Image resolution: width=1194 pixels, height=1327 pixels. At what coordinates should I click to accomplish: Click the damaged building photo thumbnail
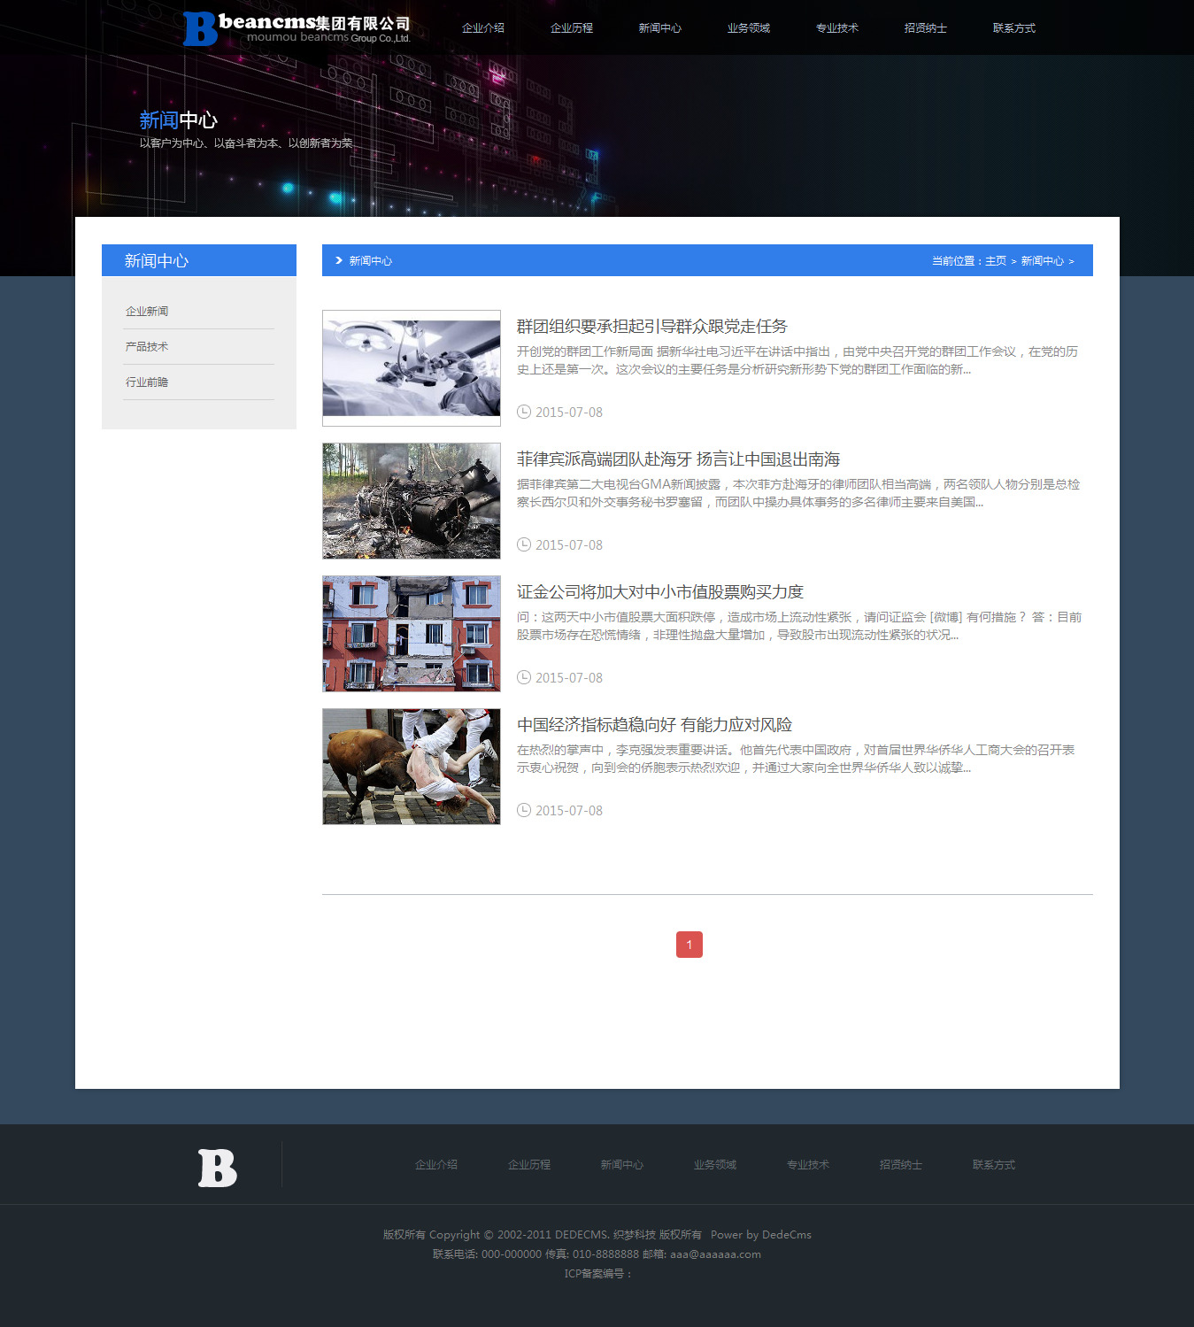pyautogui.click(x=412, y=634)
